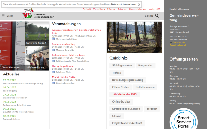
Task: Open the SBB-Tageskarten image tile
Action: pos(37,58)
